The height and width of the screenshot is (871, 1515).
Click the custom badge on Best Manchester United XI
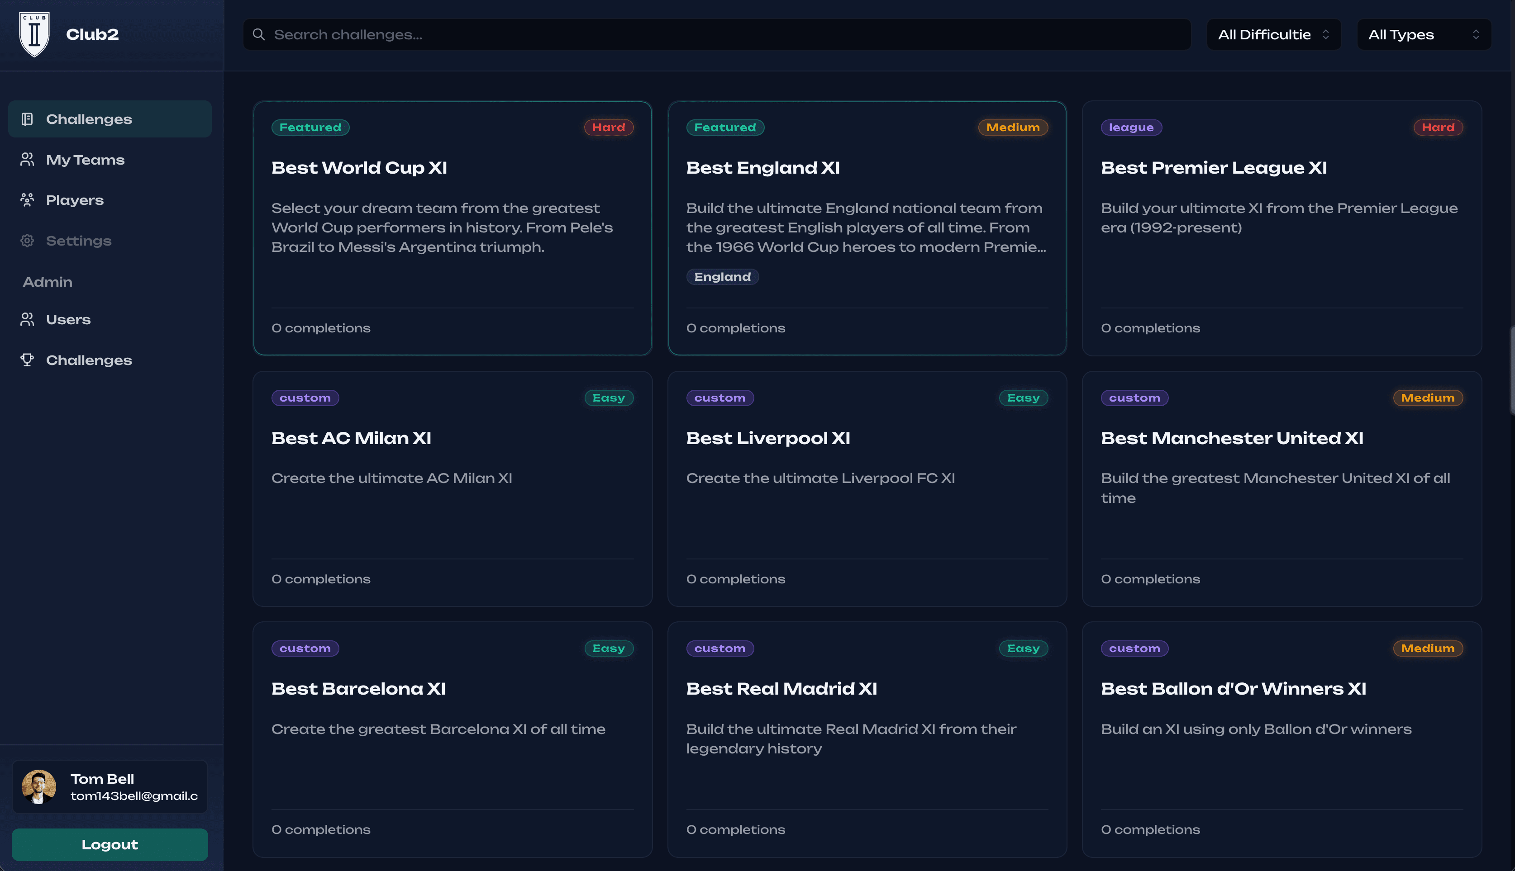[x=1135, y=398]
